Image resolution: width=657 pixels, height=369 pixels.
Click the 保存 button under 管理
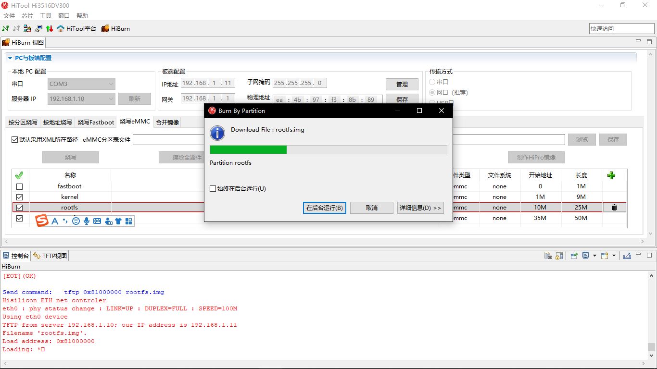tap(402, 99)
